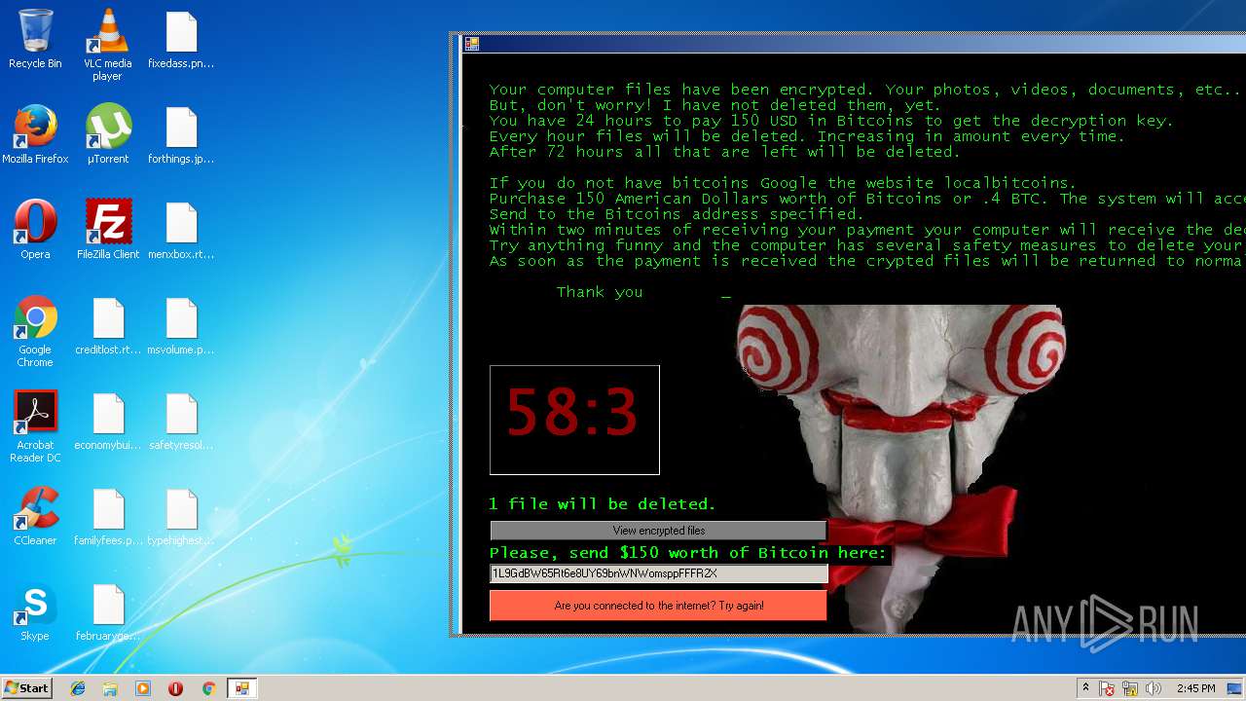Screen dimensions: 1246x701
Task: Click the network status tray icon
Action: coord(1131,688)
